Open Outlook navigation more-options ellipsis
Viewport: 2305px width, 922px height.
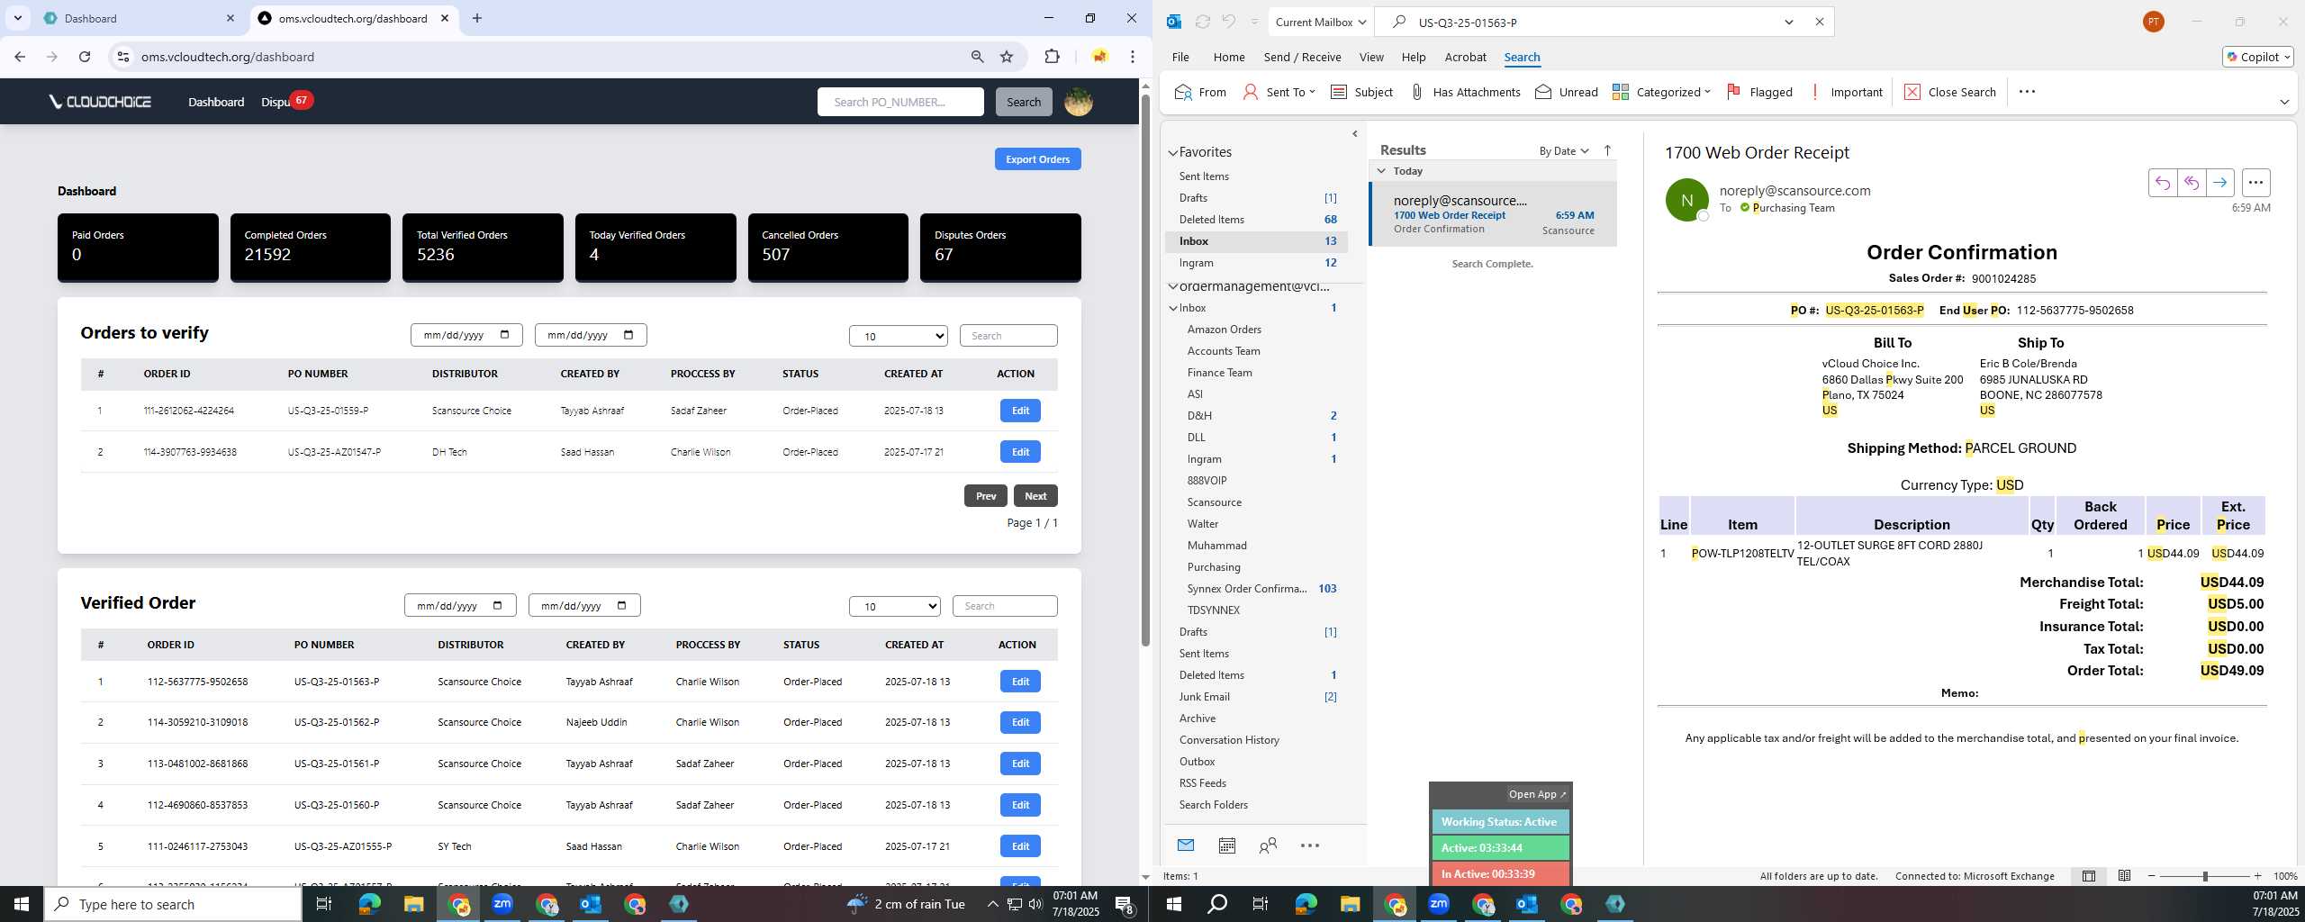click(1310, 845)
